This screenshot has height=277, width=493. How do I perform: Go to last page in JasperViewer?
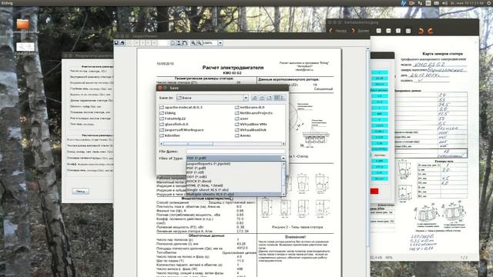click(x=154, y=43)
